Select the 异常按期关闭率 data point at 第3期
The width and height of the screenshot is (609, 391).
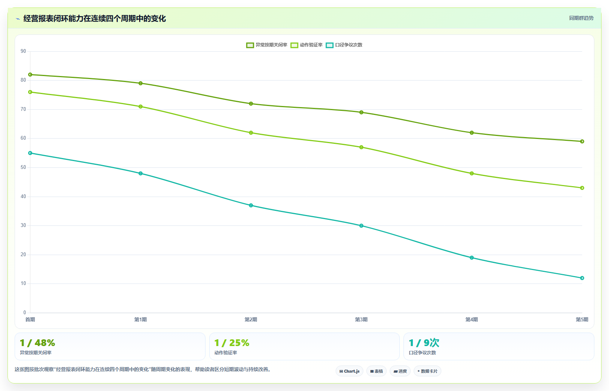[361, 112]
